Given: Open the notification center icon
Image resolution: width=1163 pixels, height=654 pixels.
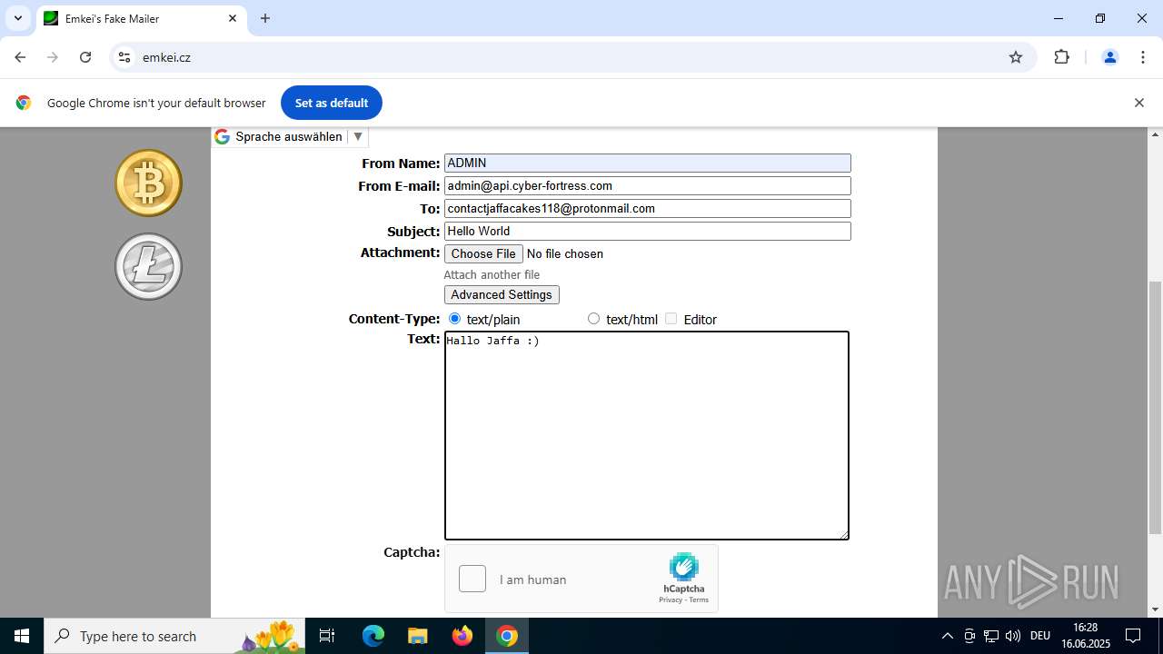Looking at the screenshot, I should click(x=1133, y=636).
